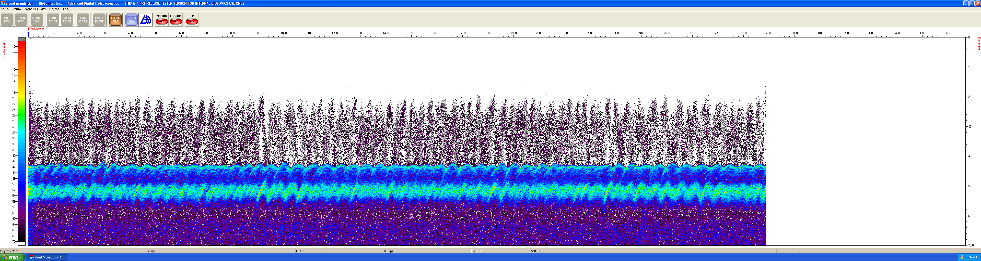Click the 'Ping Number' axis label
This screenshot has width=981, height=261.
coord(36,29)
